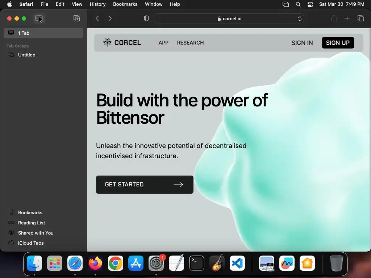This screenshot has width=371, height=278.
Task: Open the RESEARCH page link
Action: click(x=190, y=43)
